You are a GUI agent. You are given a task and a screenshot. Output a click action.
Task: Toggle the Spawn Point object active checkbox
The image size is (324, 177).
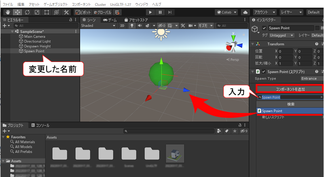[264, 28]
